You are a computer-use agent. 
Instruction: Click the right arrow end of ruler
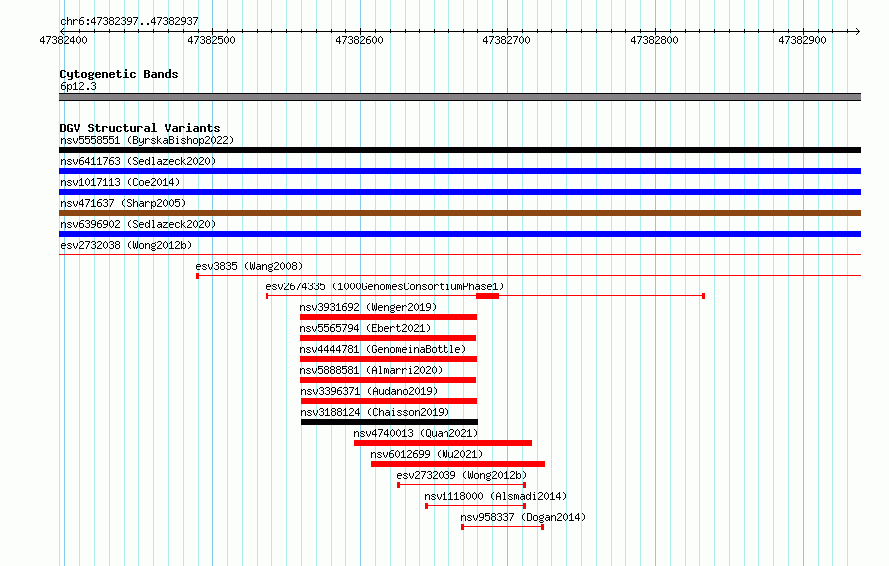click(858, 31)
